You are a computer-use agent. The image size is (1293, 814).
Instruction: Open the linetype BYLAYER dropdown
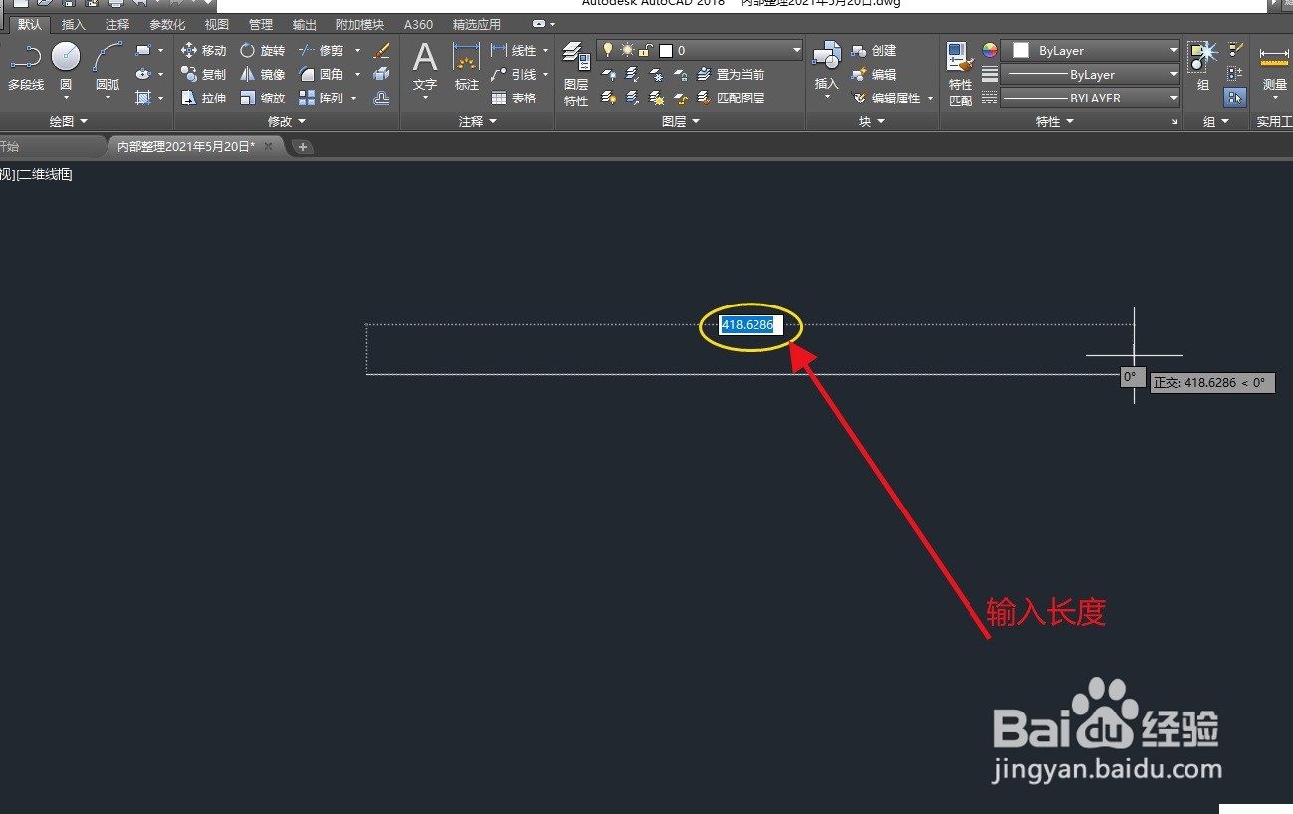click(1174, 98)
